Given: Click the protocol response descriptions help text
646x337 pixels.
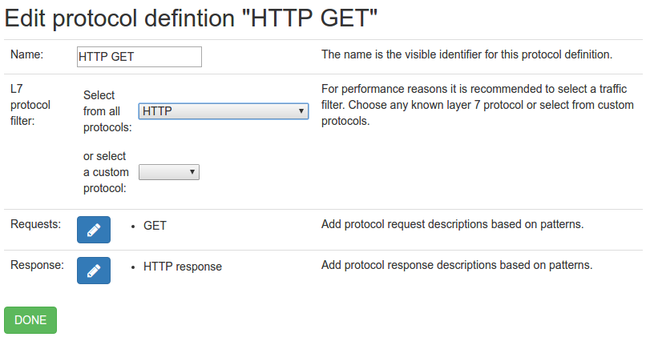Looking at the screenshot, I should [457, 265].
